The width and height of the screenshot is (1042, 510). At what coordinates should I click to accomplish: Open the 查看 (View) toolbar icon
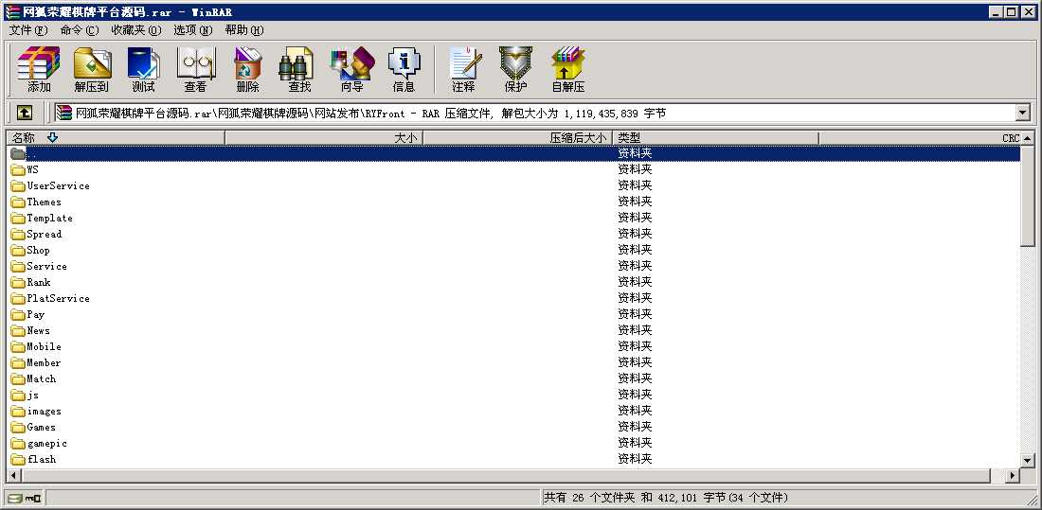coord(195,70)
